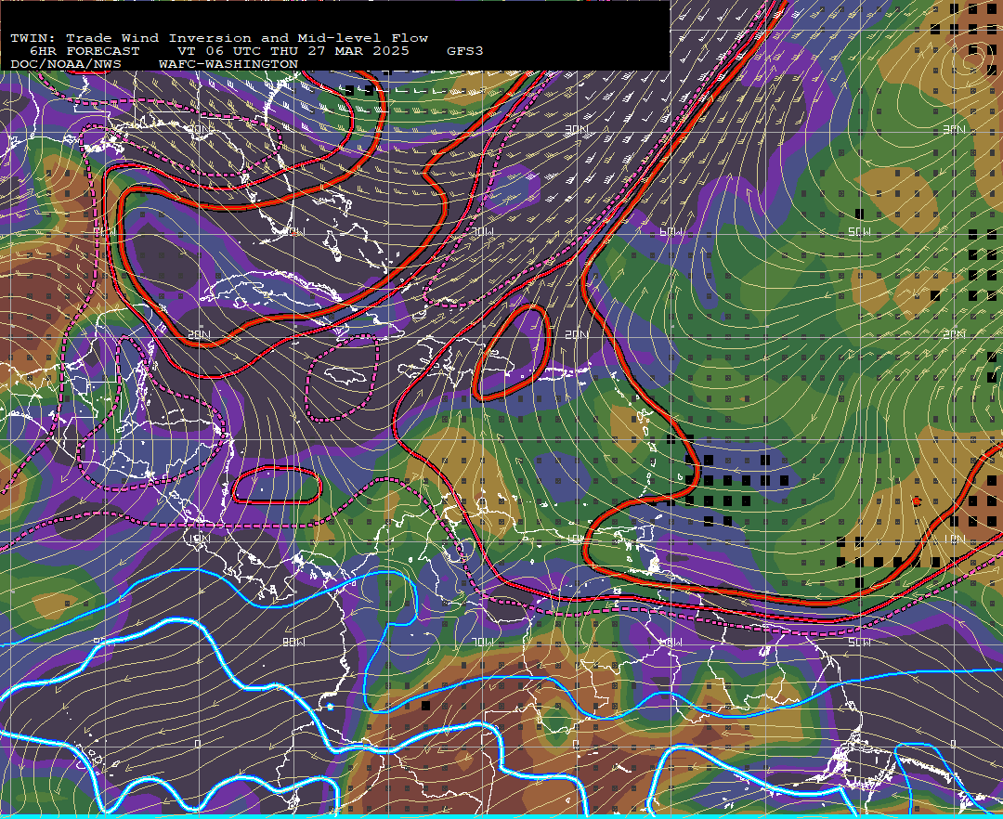This screenshot has height=819, width=1003.
Task: Click the 'GFS3' model label
Action: pyautogui.click(x=465, y=51)
